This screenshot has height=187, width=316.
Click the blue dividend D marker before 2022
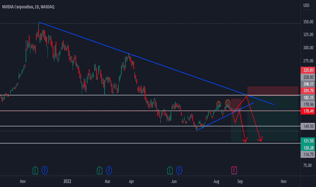coord(44,170)
